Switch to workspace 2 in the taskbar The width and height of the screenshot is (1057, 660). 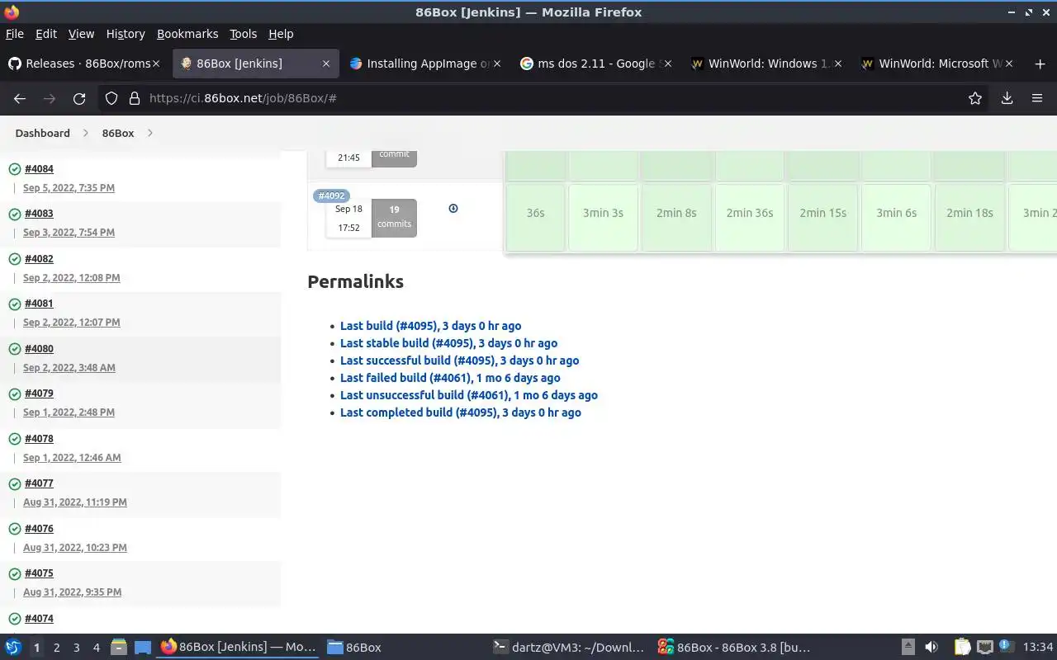[x=56, y=648]
